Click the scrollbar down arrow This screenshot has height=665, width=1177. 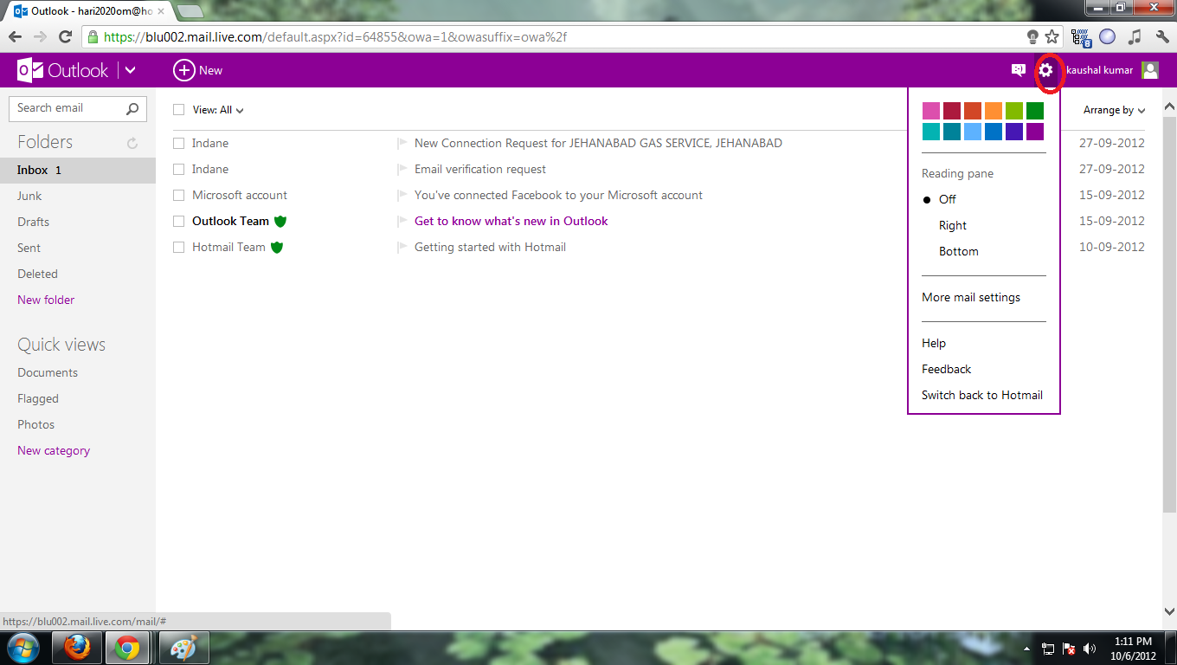click(x=1169, y=610)
